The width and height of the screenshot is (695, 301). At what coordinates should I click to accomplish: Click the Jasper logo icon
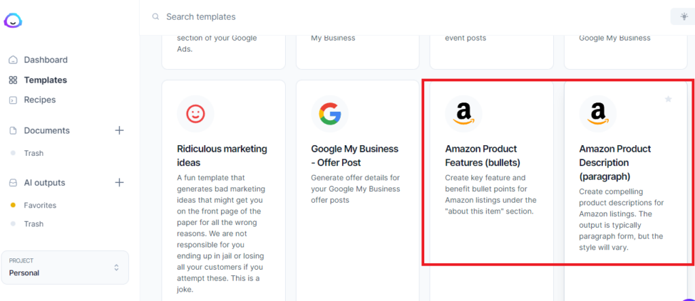(x=13, y=20)
